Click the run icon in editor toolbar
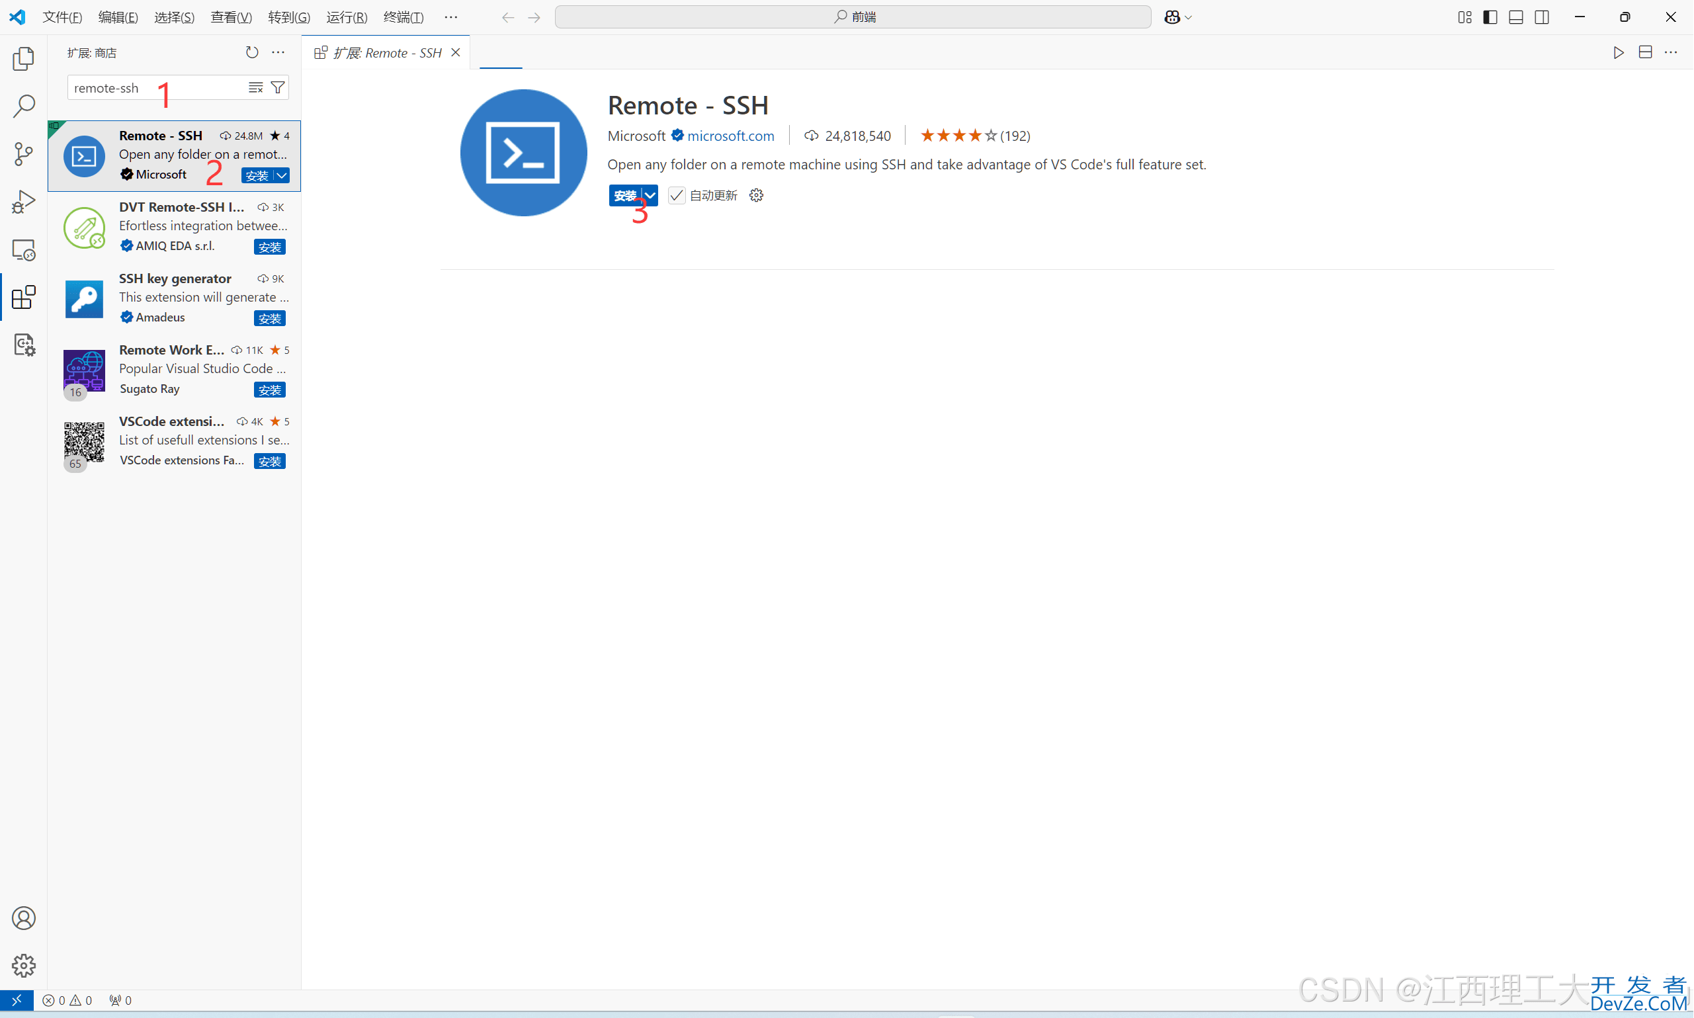The height and width of the screenshot is (1018, 1694). coord(1619,52)
